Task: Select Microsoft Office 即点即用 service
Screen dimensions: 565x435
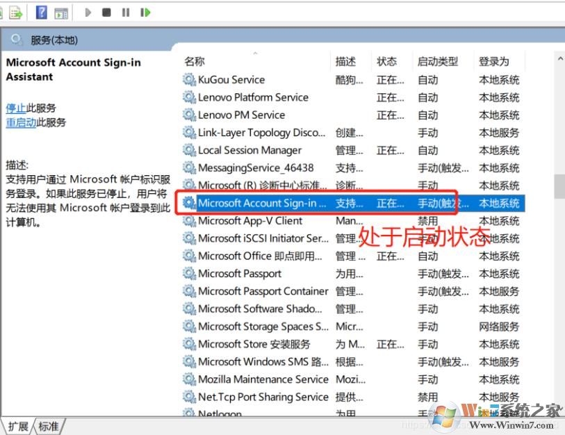Action: click(x=260, y=256)
